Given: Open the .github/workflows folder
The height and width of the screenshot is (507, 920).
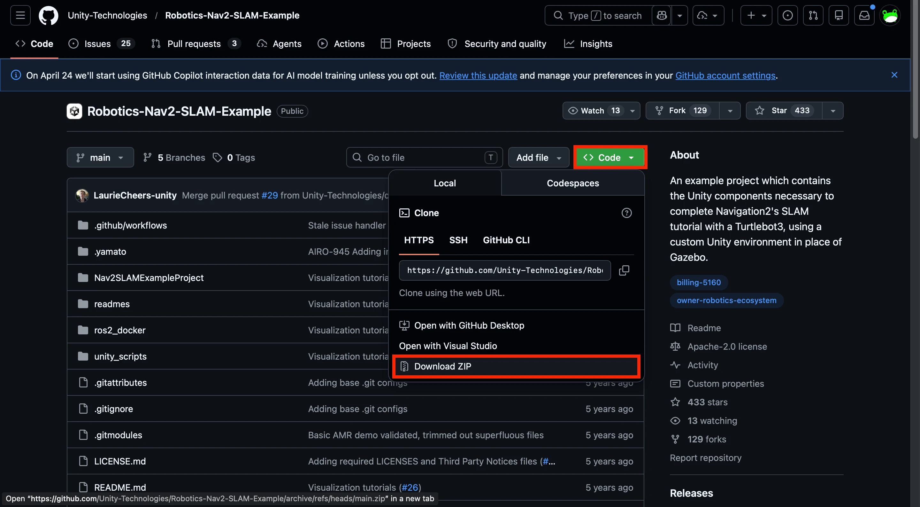Looking at the screenshot, I should (130, 225).
